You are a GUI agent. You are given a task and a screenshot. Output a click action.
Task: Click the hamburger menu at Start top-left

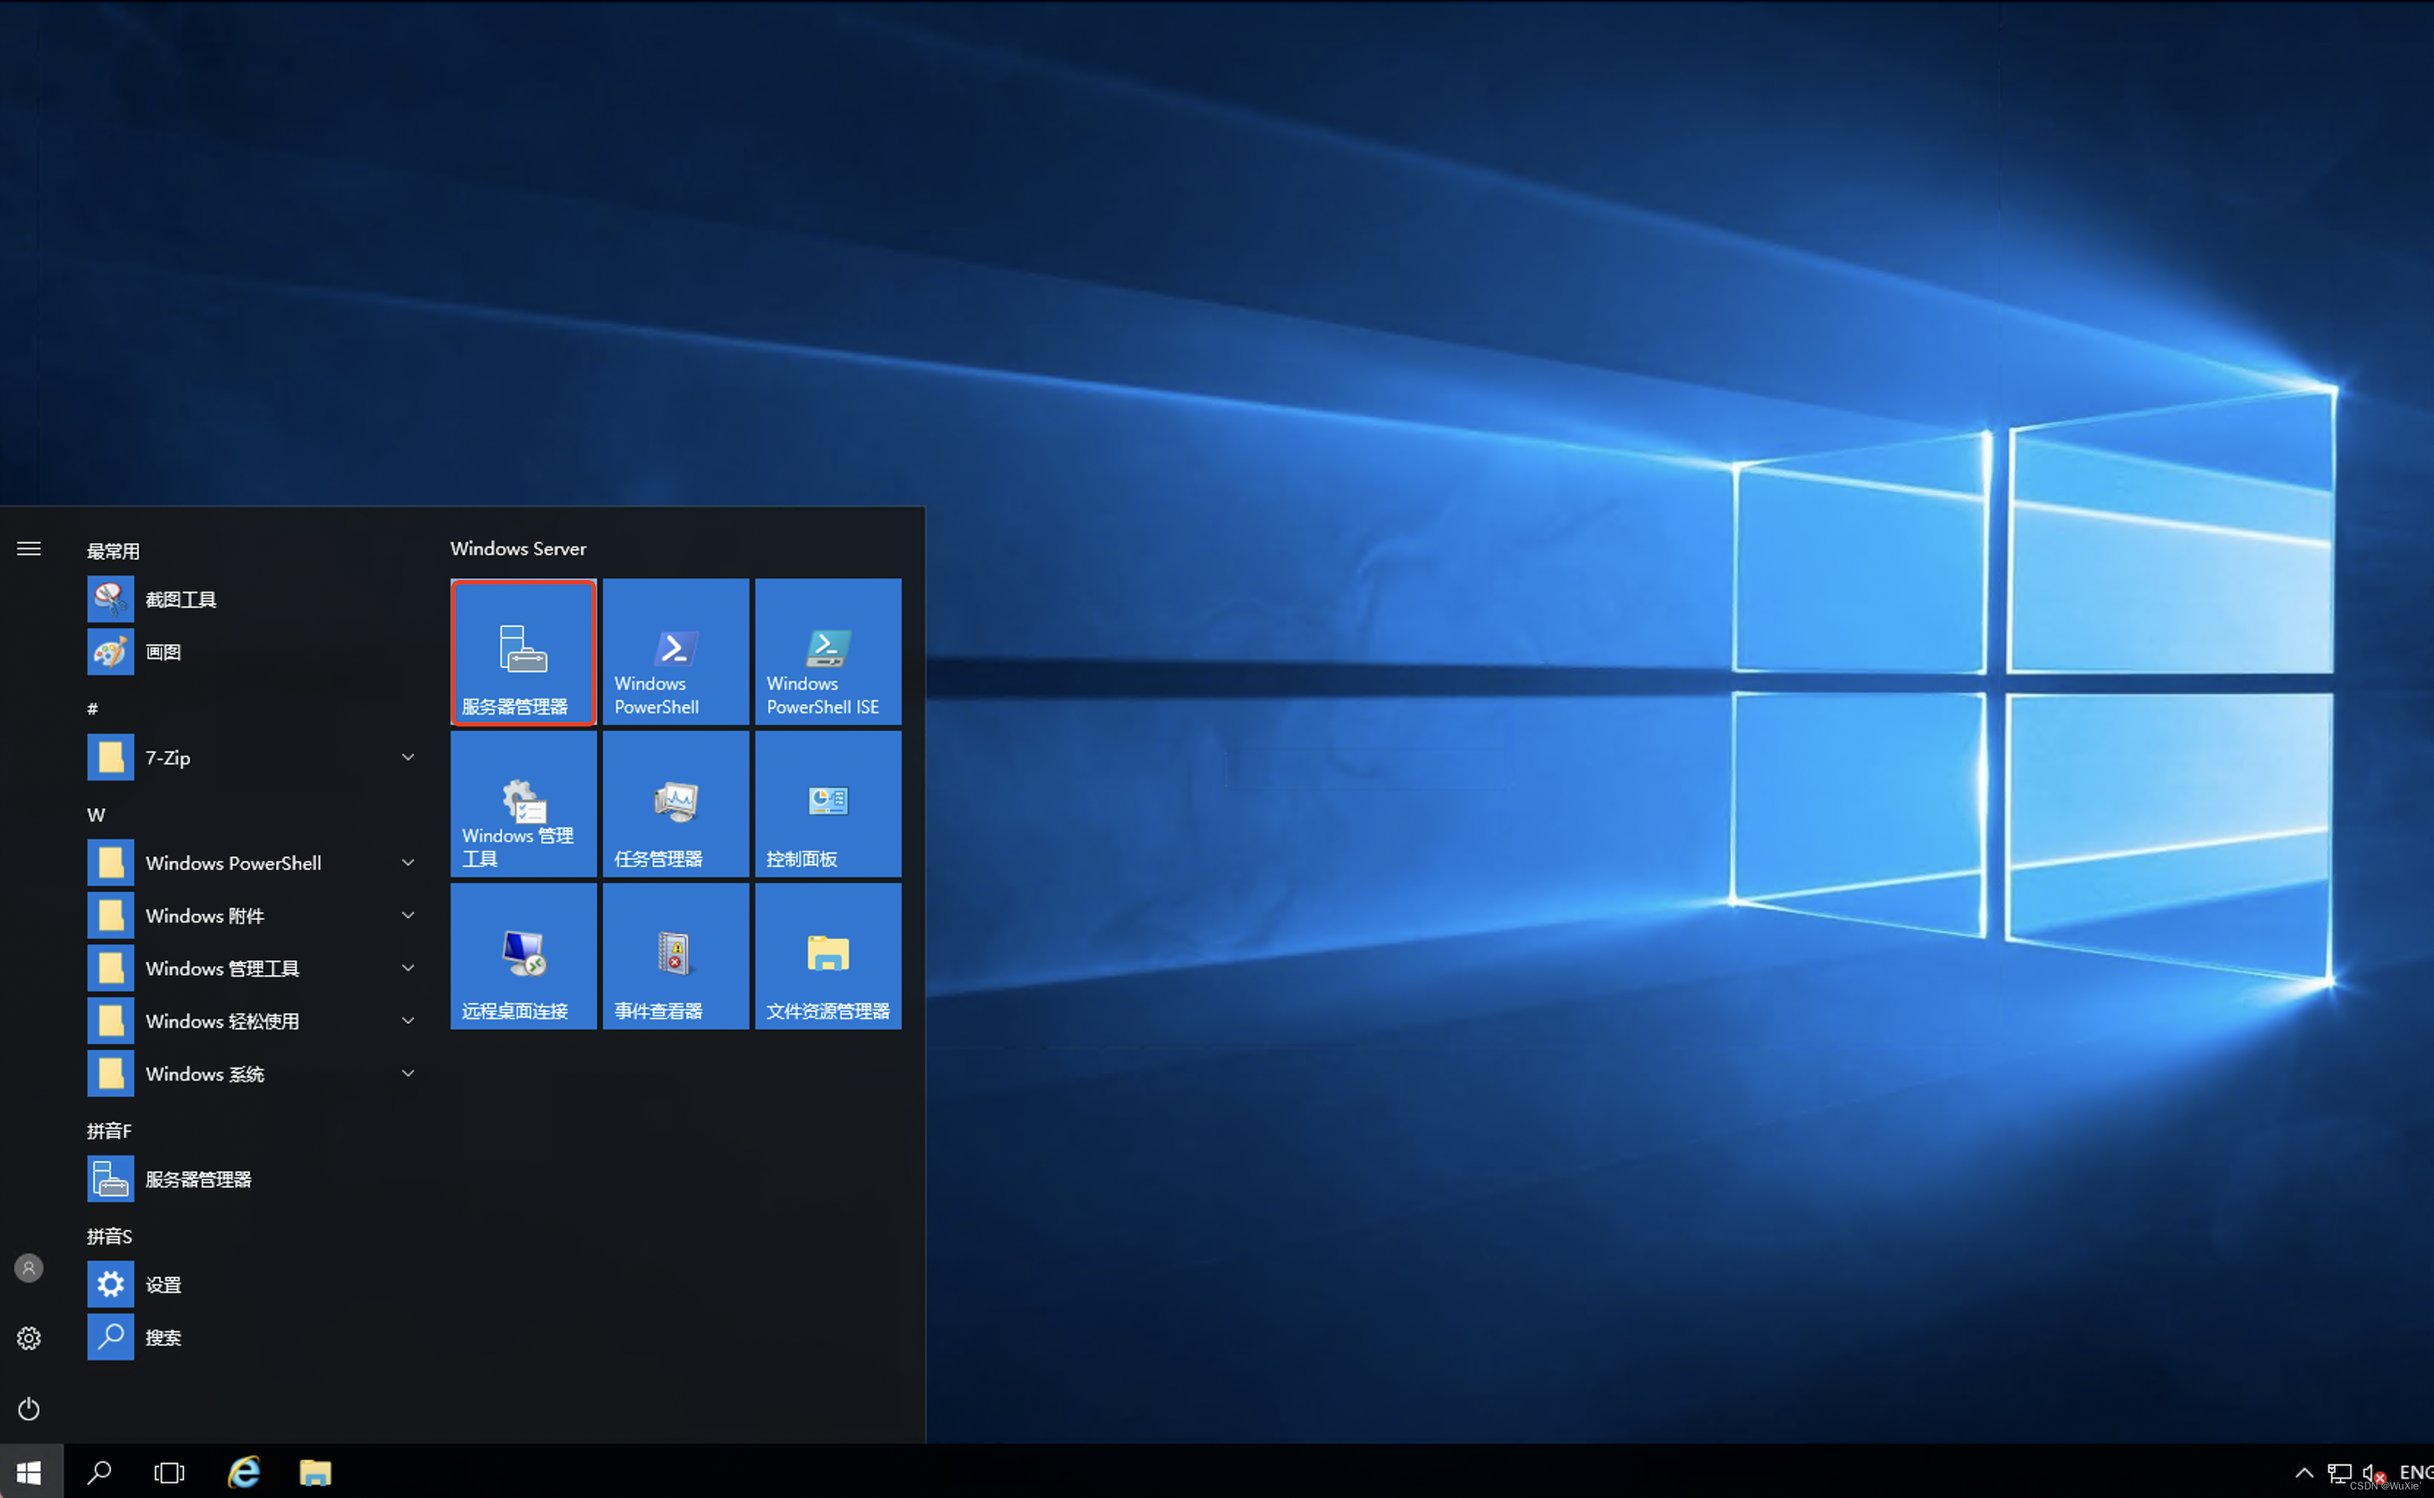click(x=29, y=549)
